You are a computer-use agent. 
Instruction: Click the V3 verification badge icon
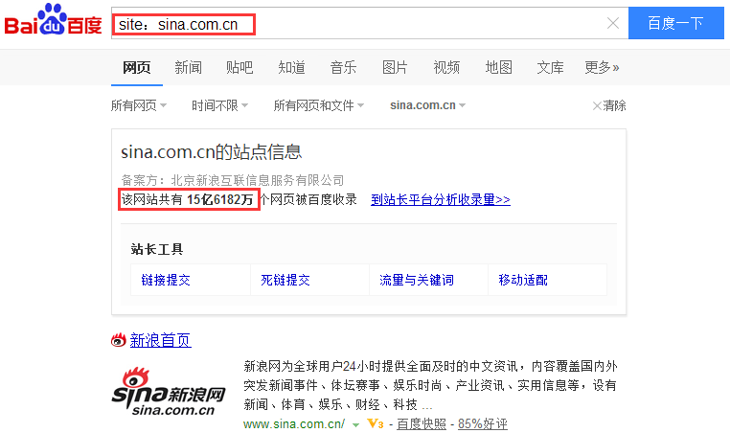376,423
